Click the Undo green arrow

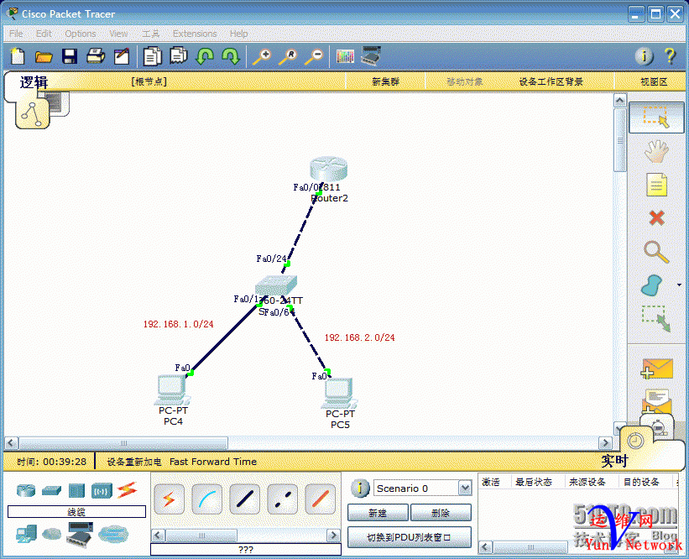point(204,56)
